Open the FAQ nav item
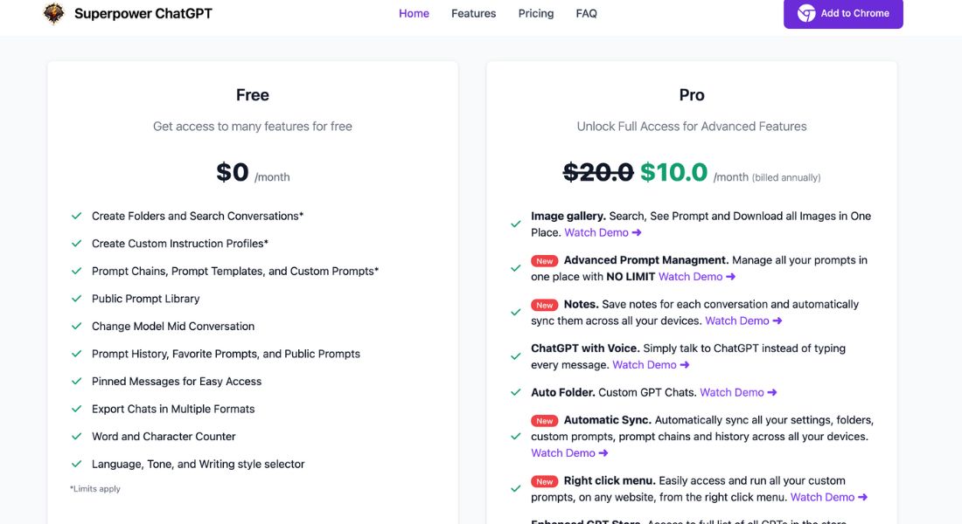962x524 pixels. [587, 13]
